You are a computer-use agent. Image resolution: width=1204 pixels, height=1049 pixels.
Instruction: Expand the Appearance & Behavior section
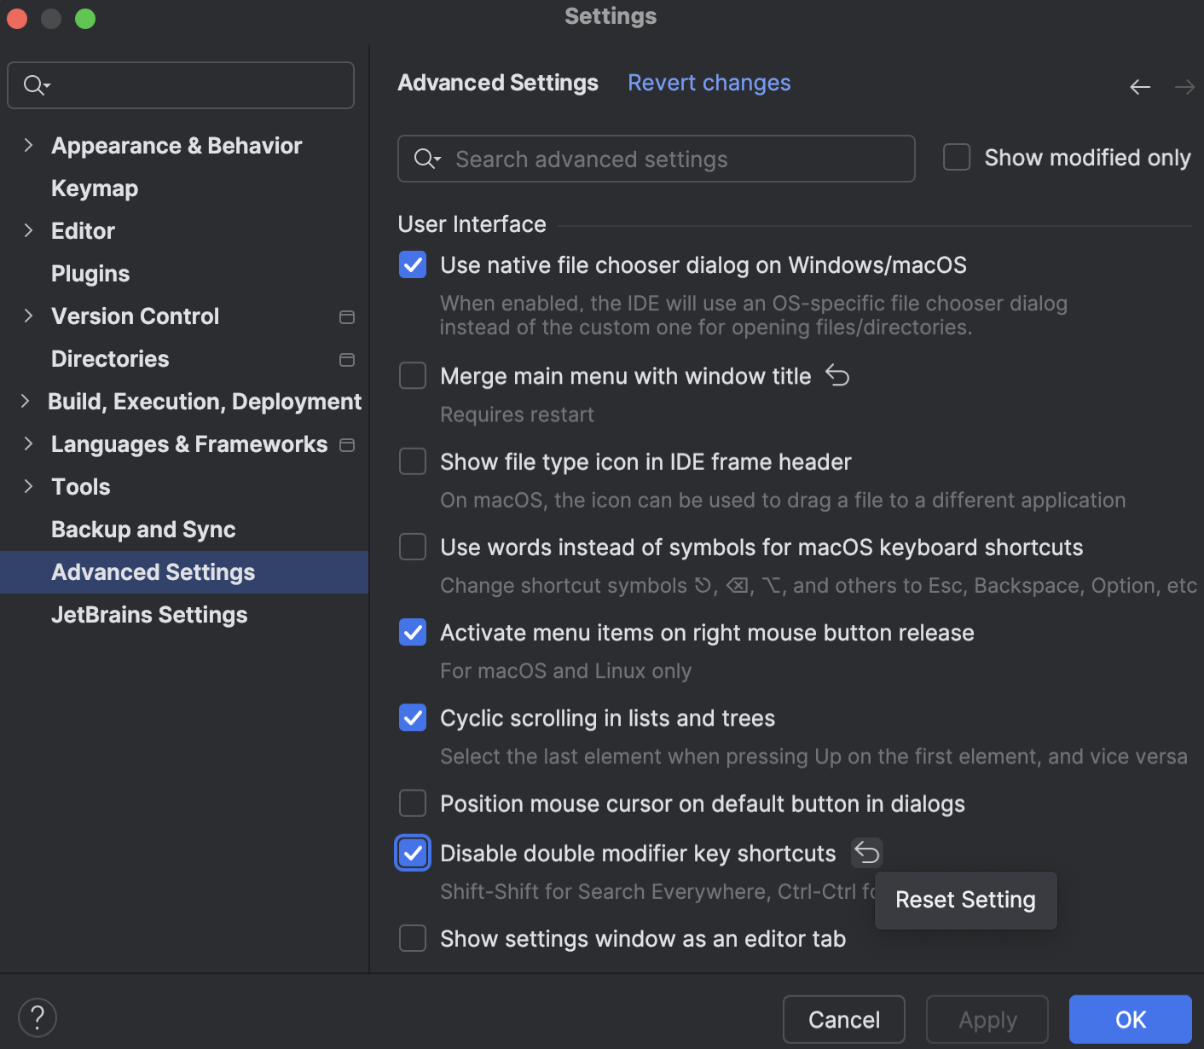28,145
